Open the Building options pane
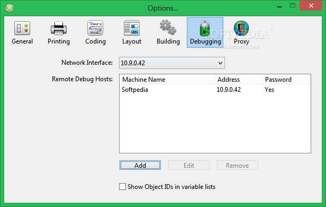 (x=168, y=32)
